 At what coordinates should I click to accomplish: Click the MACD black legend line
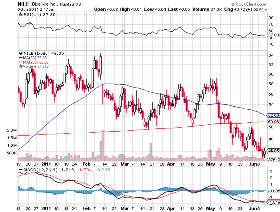point(20,170)
